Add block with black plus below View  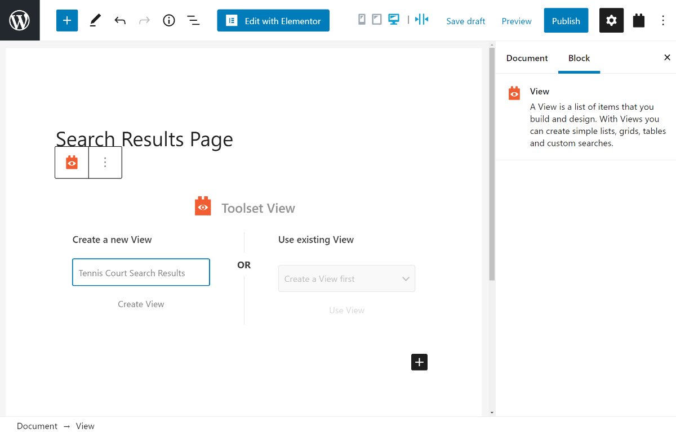419,362
